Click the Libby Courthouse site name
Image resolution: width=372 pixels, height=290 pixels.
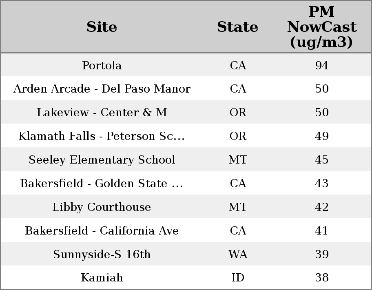102,207
